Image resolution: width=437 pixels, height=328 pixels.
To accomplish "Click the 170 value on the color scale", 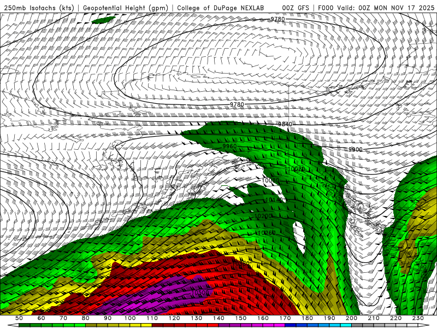I will [285, 318].
